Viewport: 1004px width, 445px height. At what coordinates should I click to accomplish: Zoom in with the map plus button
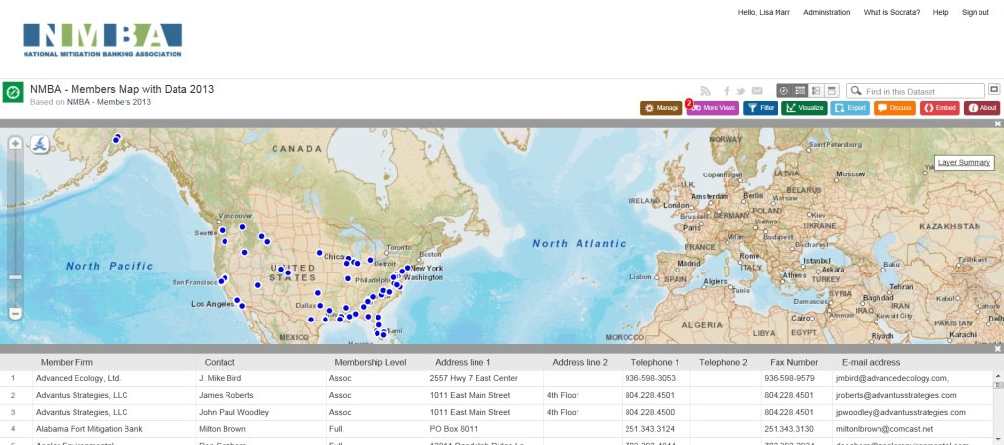coord(15,143)
